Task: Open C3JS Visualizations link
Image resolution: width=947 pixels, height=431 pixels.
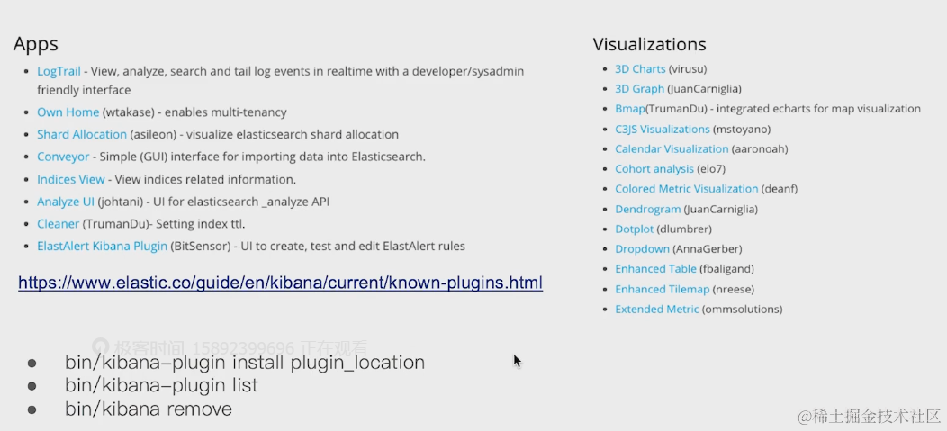Action: (663, 130)
